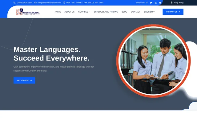The width and height of the screenshot is (197, 118).
Task: Click the opening hours text Mon - Fri
Action: (x=85, y=3)
